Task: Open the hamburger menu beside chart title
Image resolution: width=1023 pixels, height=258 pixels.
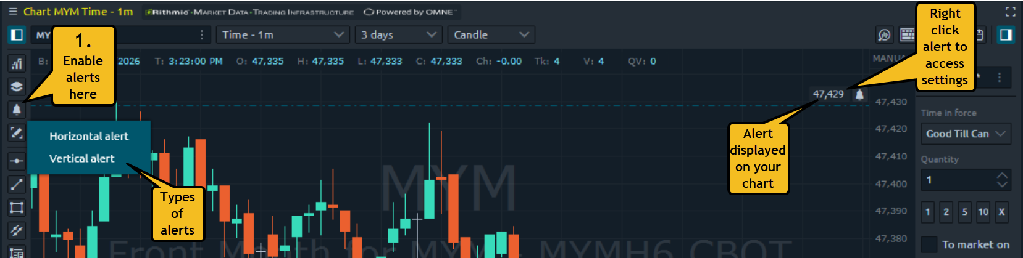Action: click(13, 12)
